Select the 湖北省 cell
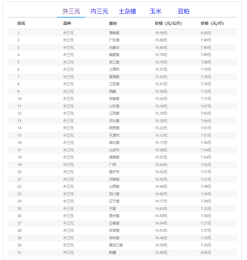 tap(114, 143)
